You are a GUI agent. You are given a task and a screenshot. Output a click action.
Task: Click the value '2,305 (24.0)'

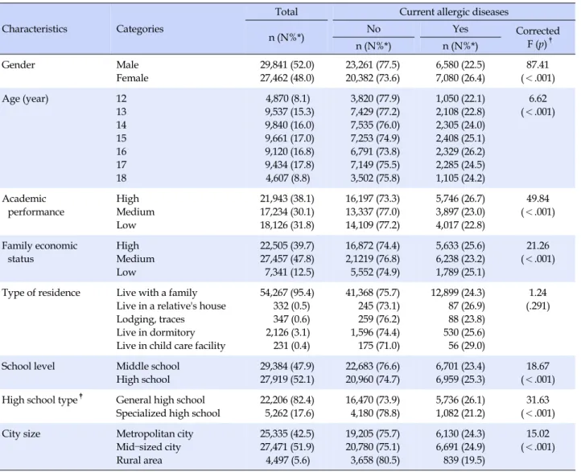(459, 125)
